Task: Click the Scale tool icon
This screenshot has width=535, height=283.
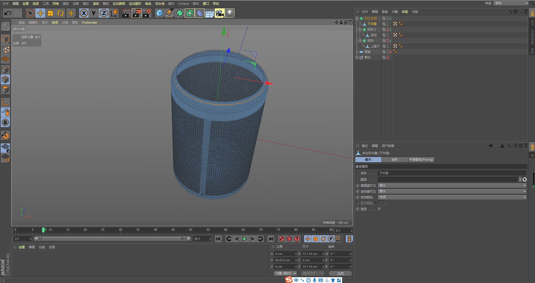Action: pyautogui.click(x=50, y=13)
